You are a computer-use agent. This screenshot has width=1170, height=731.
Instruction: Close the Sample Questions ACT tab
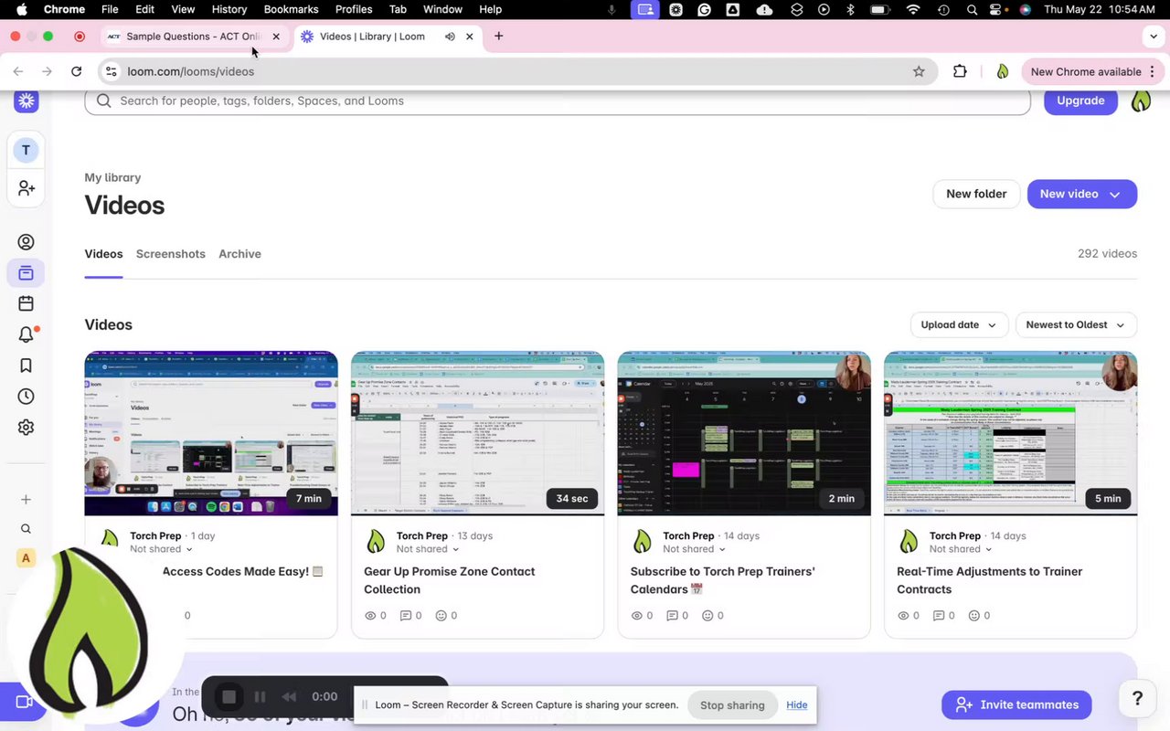tap(276, 37)
